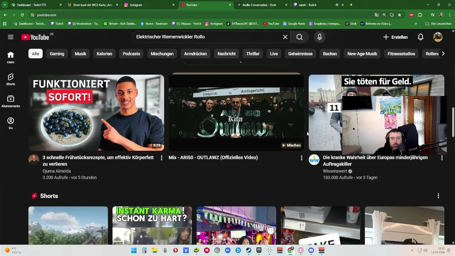The width and height of the screenshot is (455, 256).
Task: Open the Djuma Almeida channel link
Action: click(x=57, y=171)
